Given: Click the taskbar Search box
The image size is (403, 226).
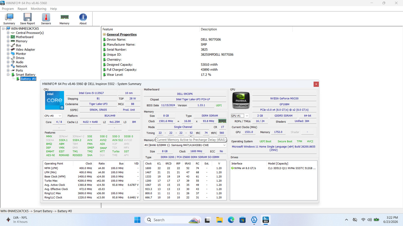Looking at the screenshot, I should (173, 220).
